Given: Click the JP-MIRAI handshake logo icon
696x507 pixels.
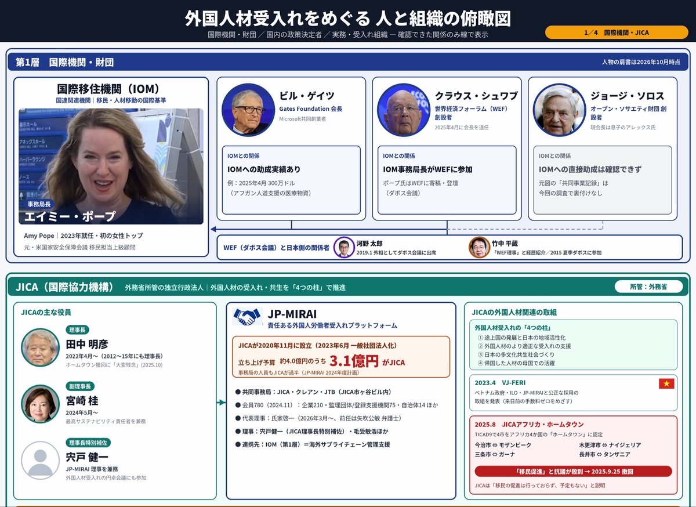Looking at the screenshot, I should [x=248, y=317].
